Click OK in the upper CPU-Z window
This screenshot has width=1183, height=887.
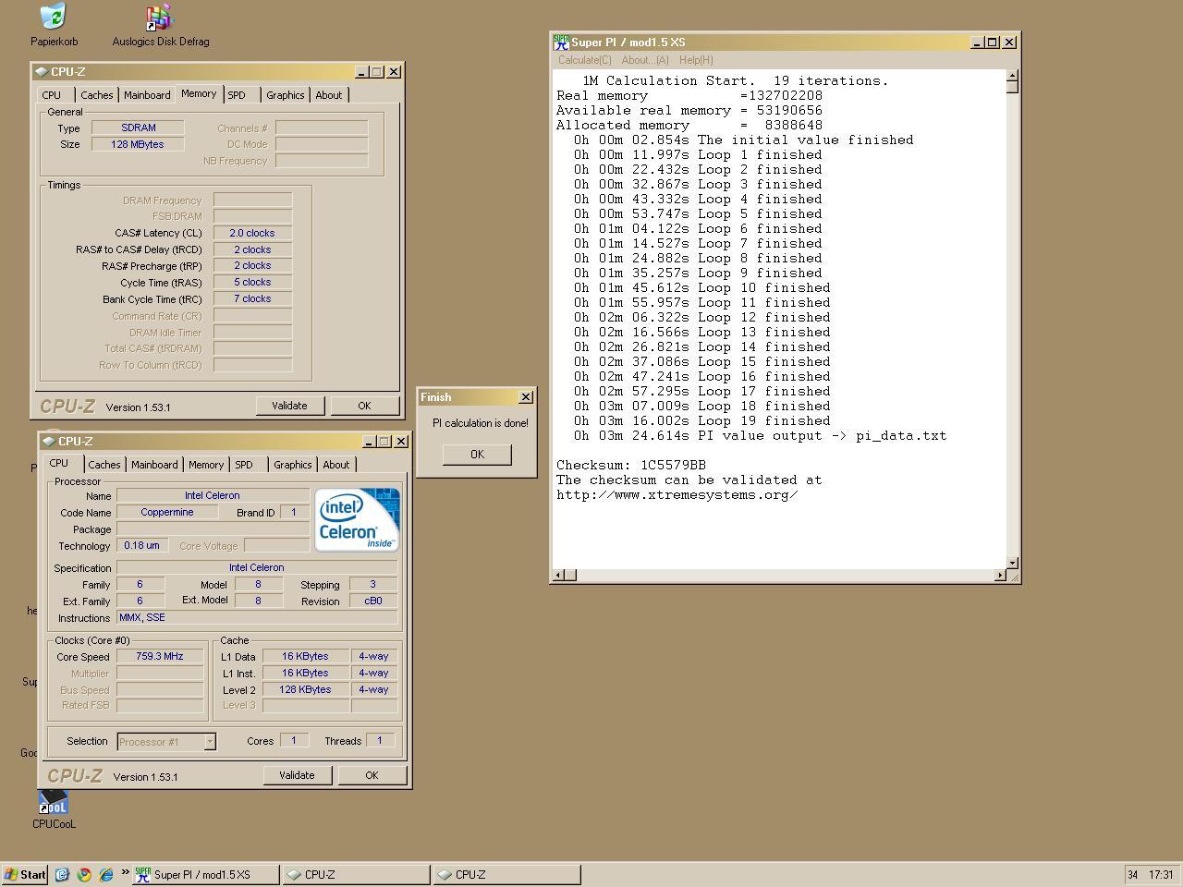364,406
